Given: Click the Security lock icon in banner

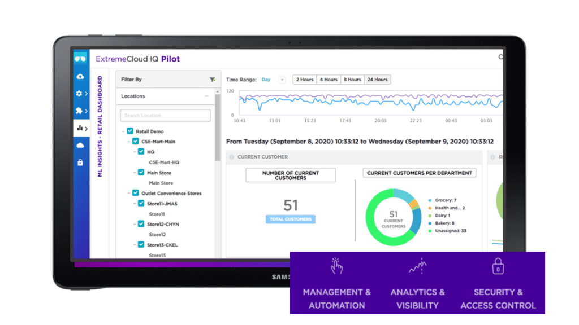Looking at the screenshot, I should click(498, 266).
